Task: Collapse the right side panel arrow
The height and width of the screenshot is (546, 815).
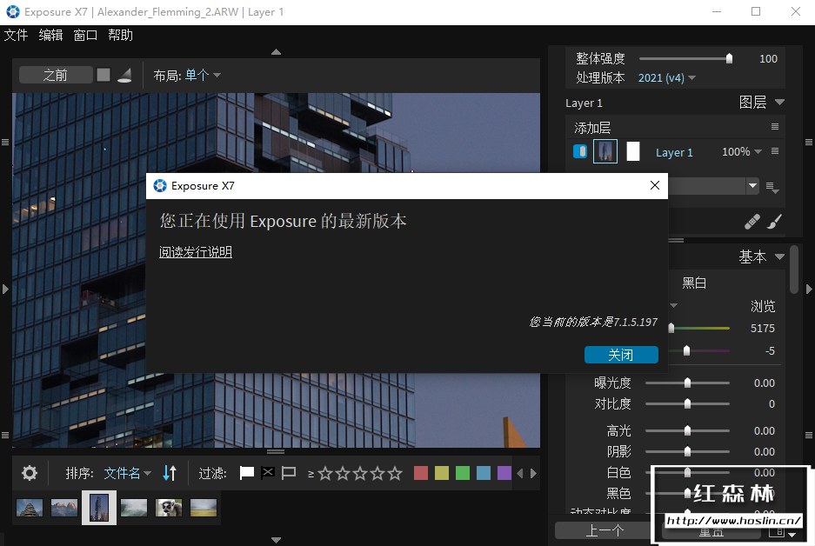Action: (x=809, y=289)
